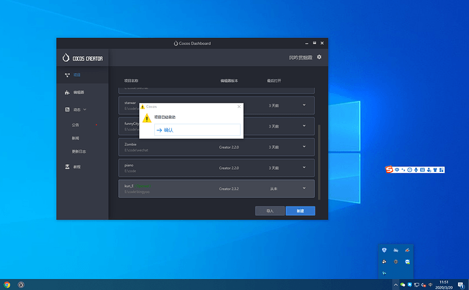Expand the piano project options chevron
Viewport: 469px width, 290px height.
(x=305, y=168)
